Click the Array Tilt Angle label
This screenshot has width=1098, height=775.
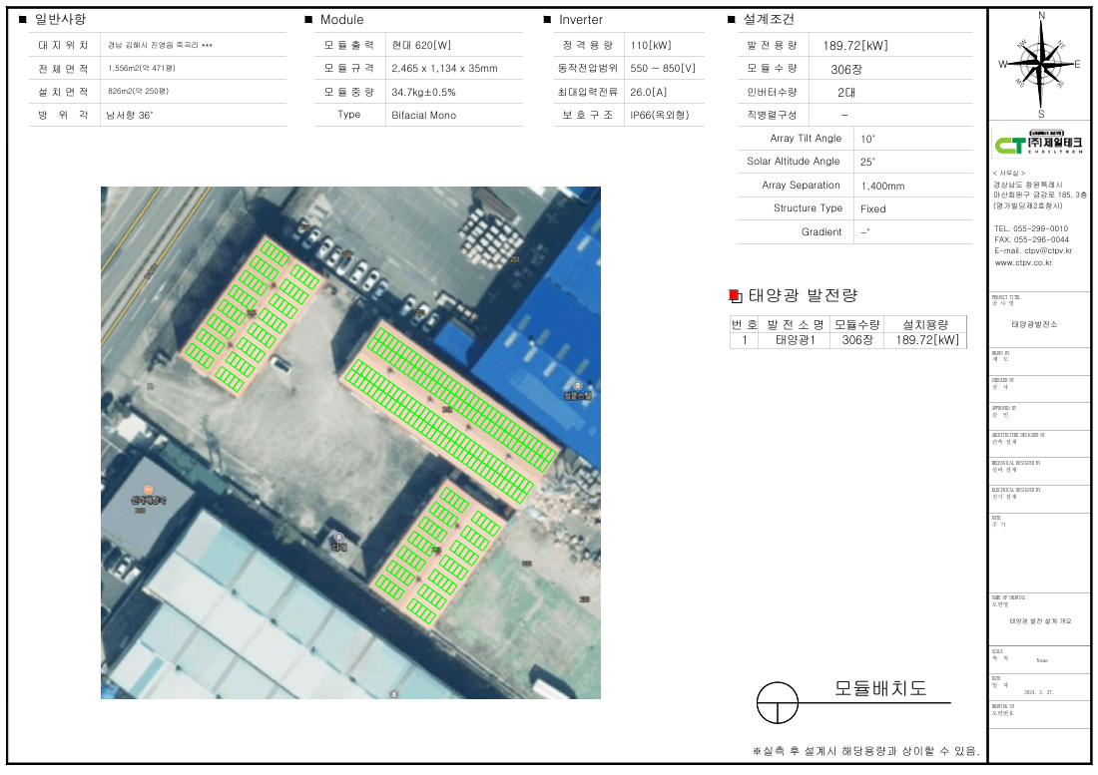(x=806, y=139)
